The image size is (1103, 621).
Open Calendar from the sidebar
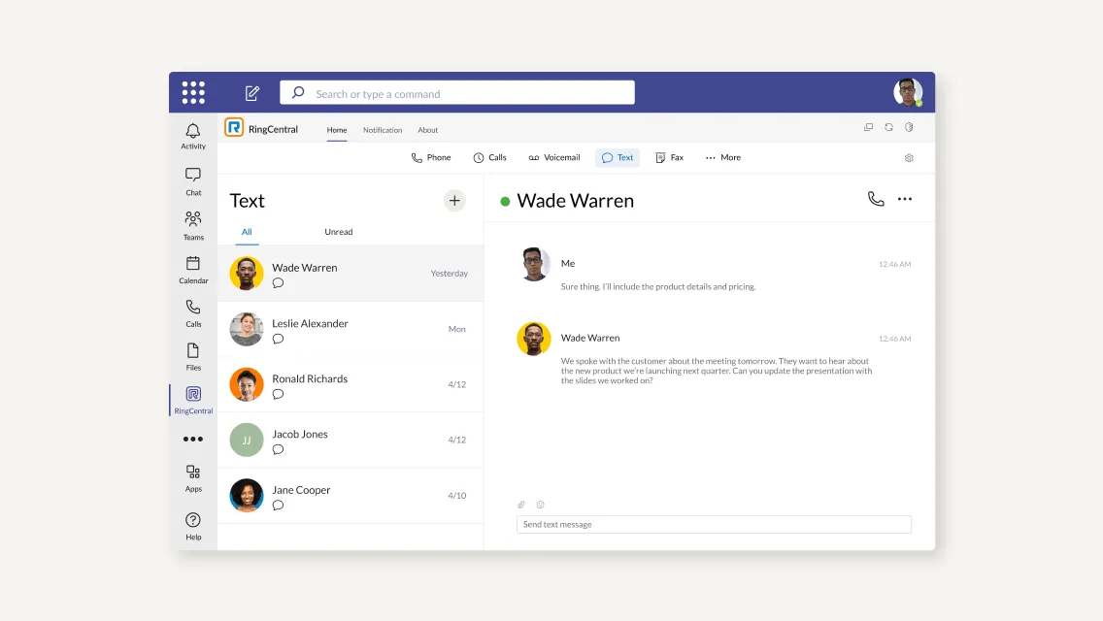pyautogui.click(x=193, y=269)
